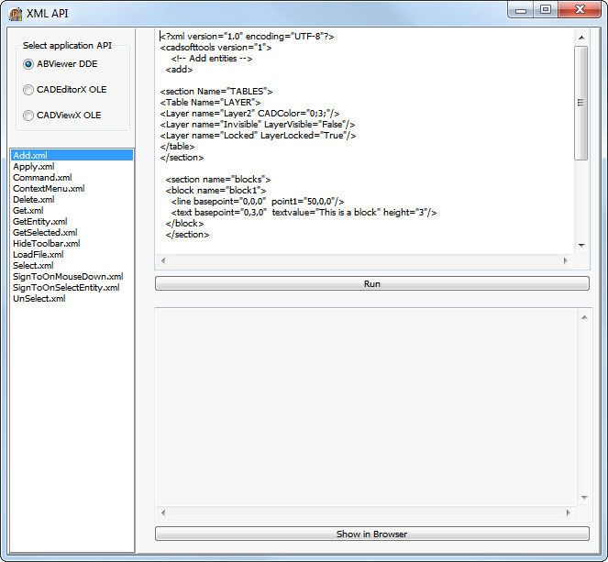
Task: Click the text basepoint="0,3,0" line
Action: pyautogui.click(x=304, y=213)
